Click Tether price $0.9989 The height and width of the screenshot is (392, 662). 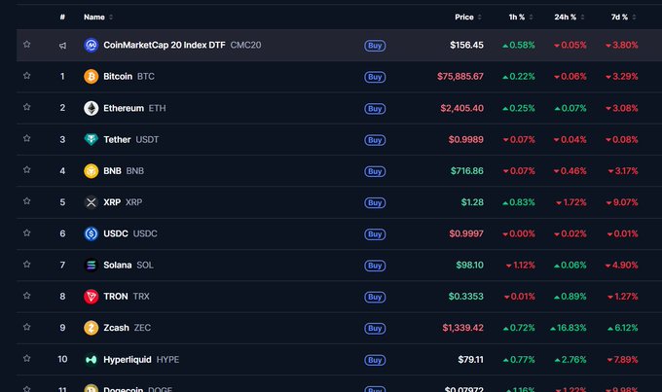tap(466, 139)
